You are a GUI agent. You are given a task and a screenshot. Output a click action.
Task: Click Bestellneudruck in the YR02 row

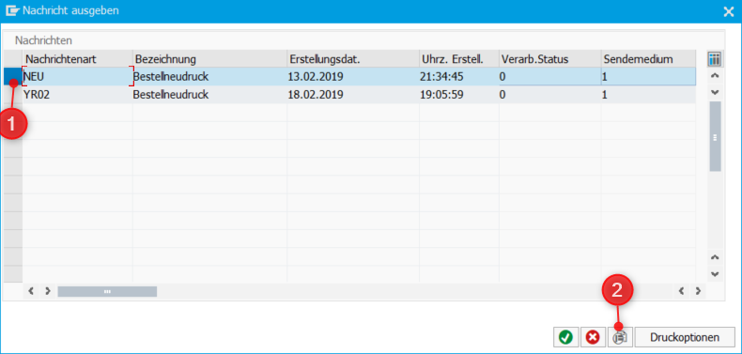pos(209,94)
